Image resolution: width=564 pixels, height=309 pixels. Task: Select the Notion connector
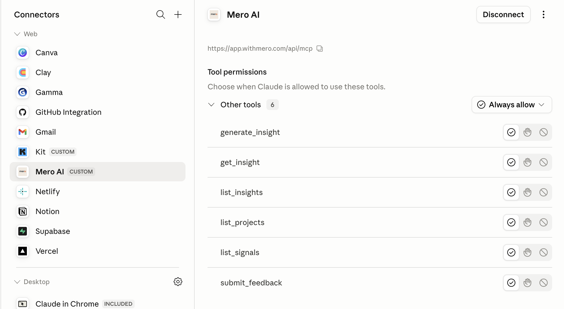point(98,211)
